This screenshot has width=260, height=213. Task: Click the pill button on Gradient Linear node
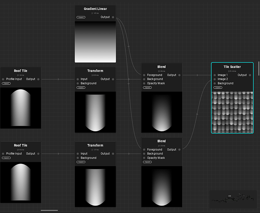click(x=81, y=17)
